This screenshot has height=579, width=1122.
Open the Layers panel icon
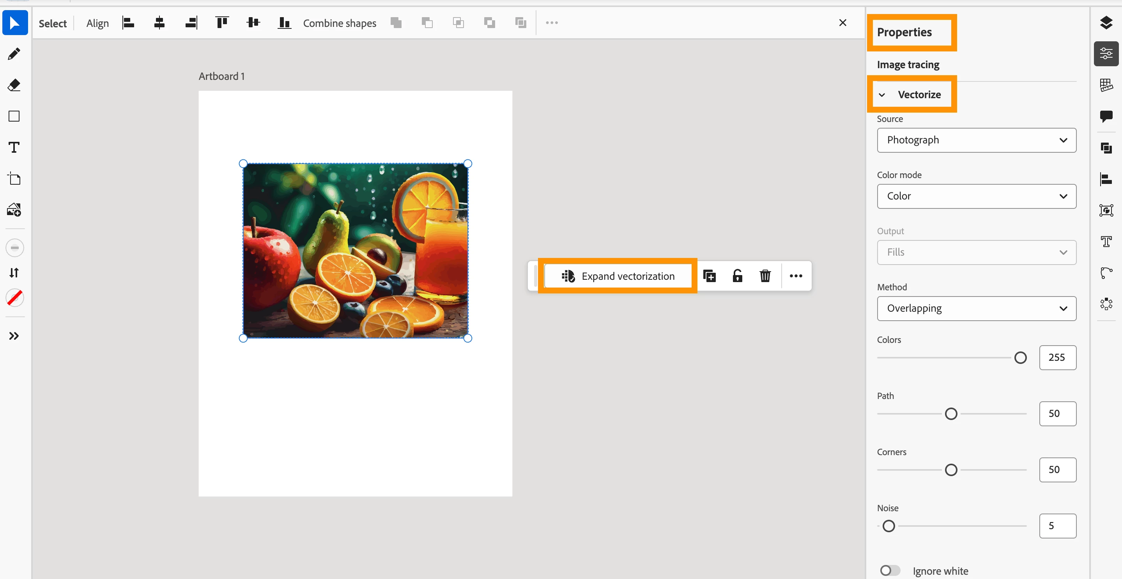1106,23
